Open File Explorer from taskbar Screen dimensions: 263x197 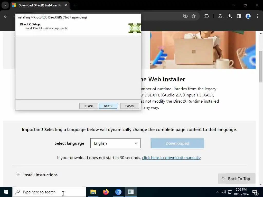[93, 192]
